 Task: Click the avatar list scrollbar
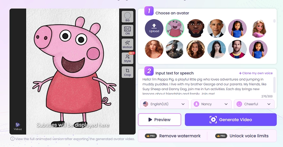[275, 21]
